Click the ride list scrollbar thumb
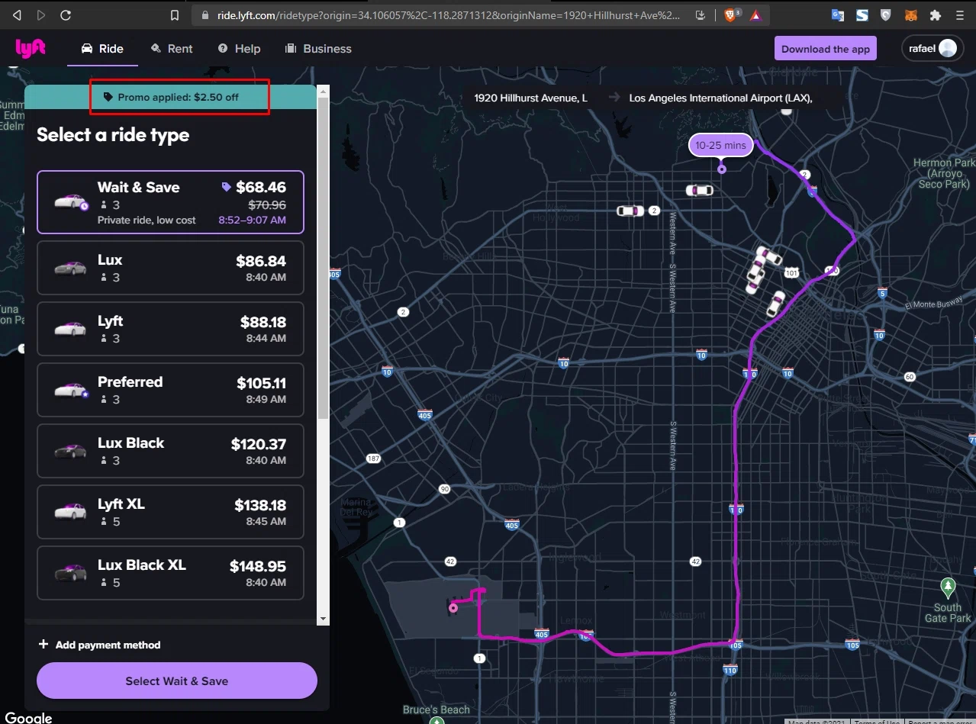Screen dimensions: 976x724 323,258
